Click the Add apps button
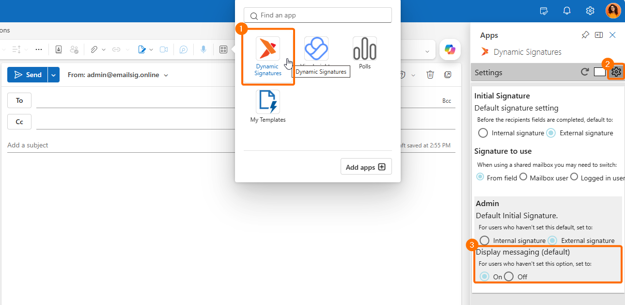This screenshot has width=625, height=305. point(366,167)
